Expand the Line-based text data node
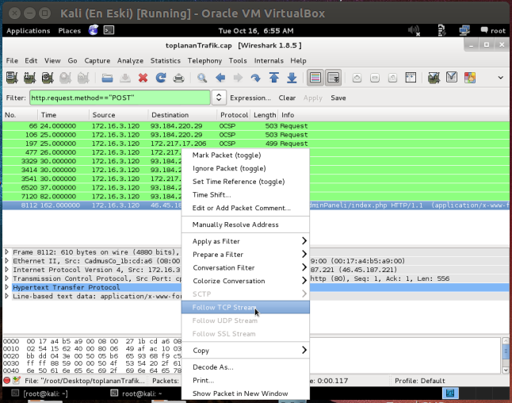 tap(7, 296)
